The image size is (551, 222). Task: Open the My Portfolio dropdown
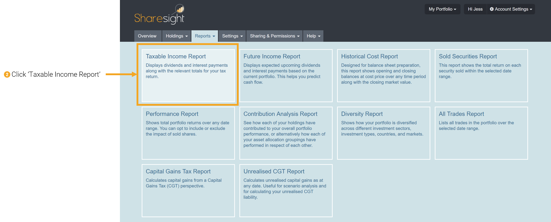click(443, 9)
